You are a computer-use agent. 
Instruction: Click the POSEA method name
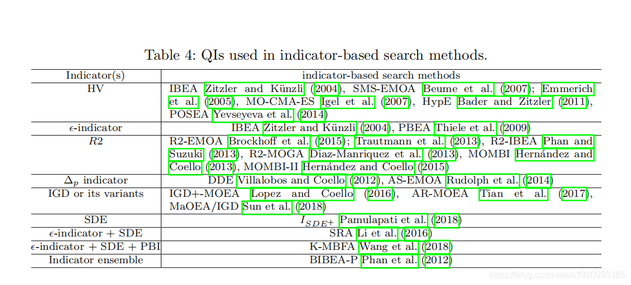coord(189,114)
